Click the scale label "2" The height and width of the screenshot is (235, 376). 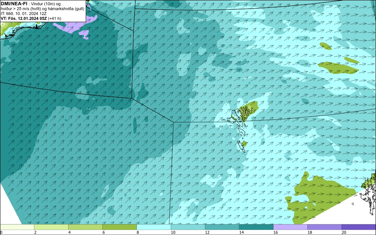[x=35, y=232]
